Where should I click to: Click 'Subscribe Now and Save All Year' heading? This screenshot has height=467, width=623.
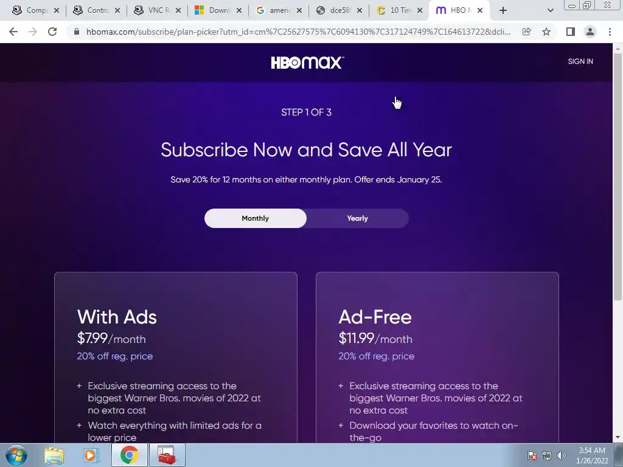tap(307, 150)
